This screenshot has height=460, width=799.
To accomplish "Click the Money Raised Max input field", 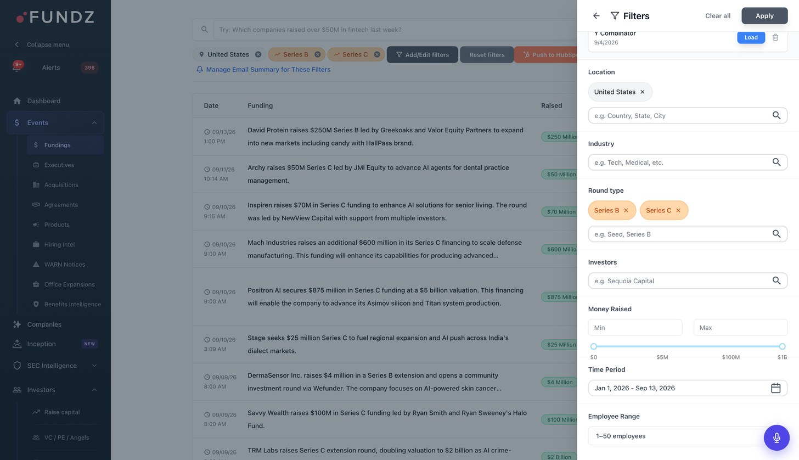I will 740,328.
